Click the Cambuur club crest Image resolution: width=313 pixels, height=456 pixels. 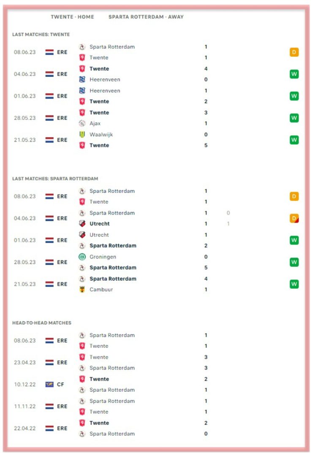click(x=82, y=289)
